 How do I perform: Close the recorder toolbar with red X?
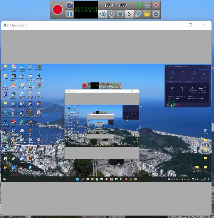point(156,6)
